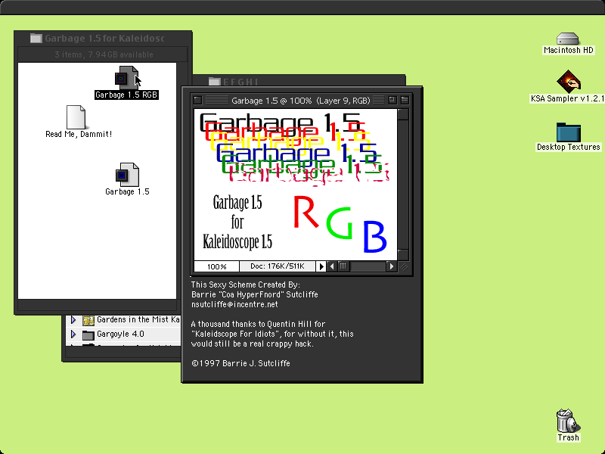Click the Desktop Textures label
605x454 pixels.
(x=569, y=147)
